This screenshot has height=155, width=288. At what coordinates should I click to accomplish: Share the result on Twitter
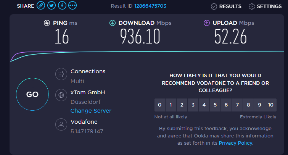point(51,5)
